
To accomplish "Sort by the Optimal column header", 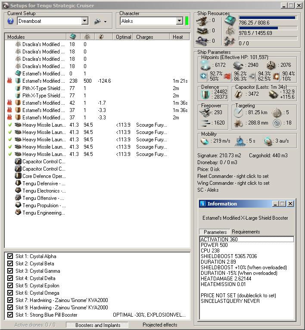I will point(123,37).
